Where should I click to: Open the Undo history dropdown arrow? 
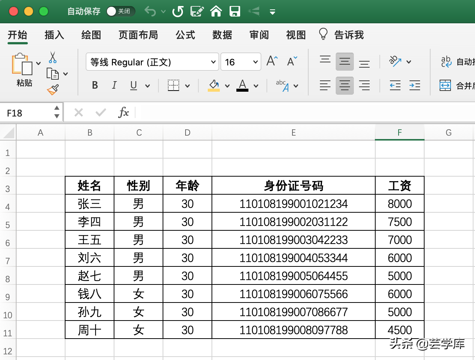click(x=163, y=12)
